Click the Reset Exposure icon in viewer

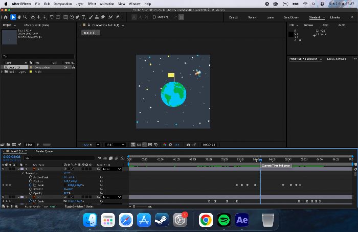[x=170, y=145]
